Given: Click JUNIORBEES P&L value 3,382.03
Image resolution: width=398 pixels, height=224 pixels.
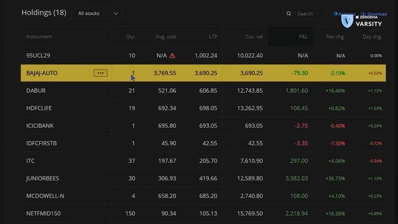Looking at the screenshot, I should point(297,179).
